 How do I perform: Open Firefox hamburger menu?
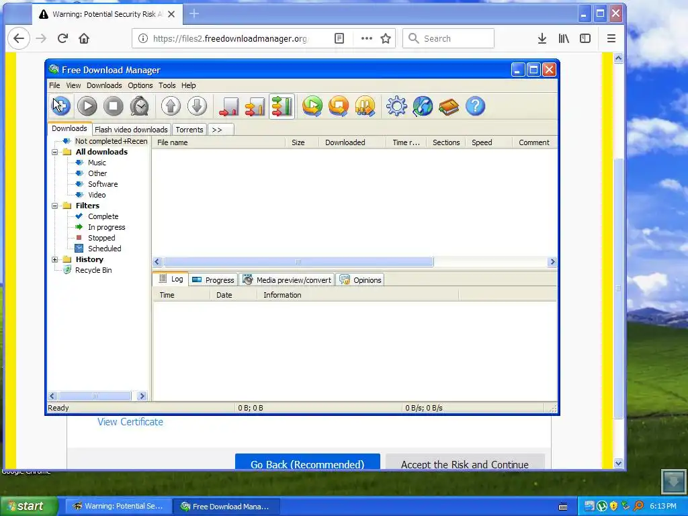coord(611,38)
